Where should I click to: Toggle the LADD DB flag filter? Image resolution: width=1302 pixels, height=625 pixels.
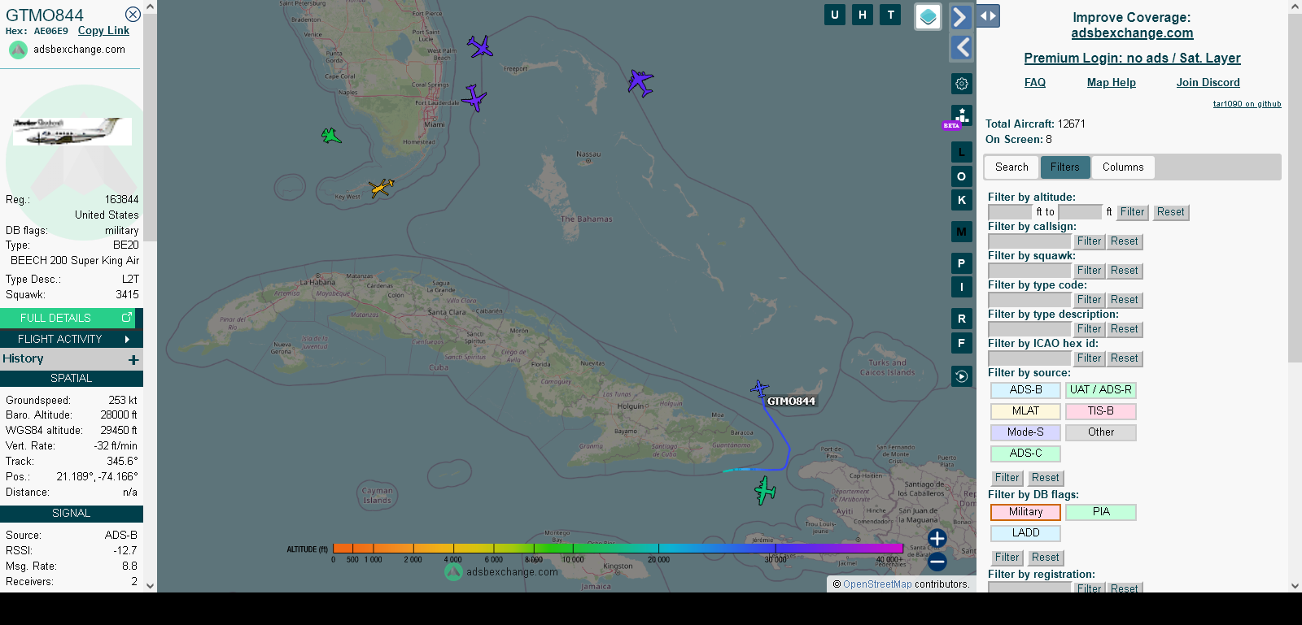[1025, 533]
